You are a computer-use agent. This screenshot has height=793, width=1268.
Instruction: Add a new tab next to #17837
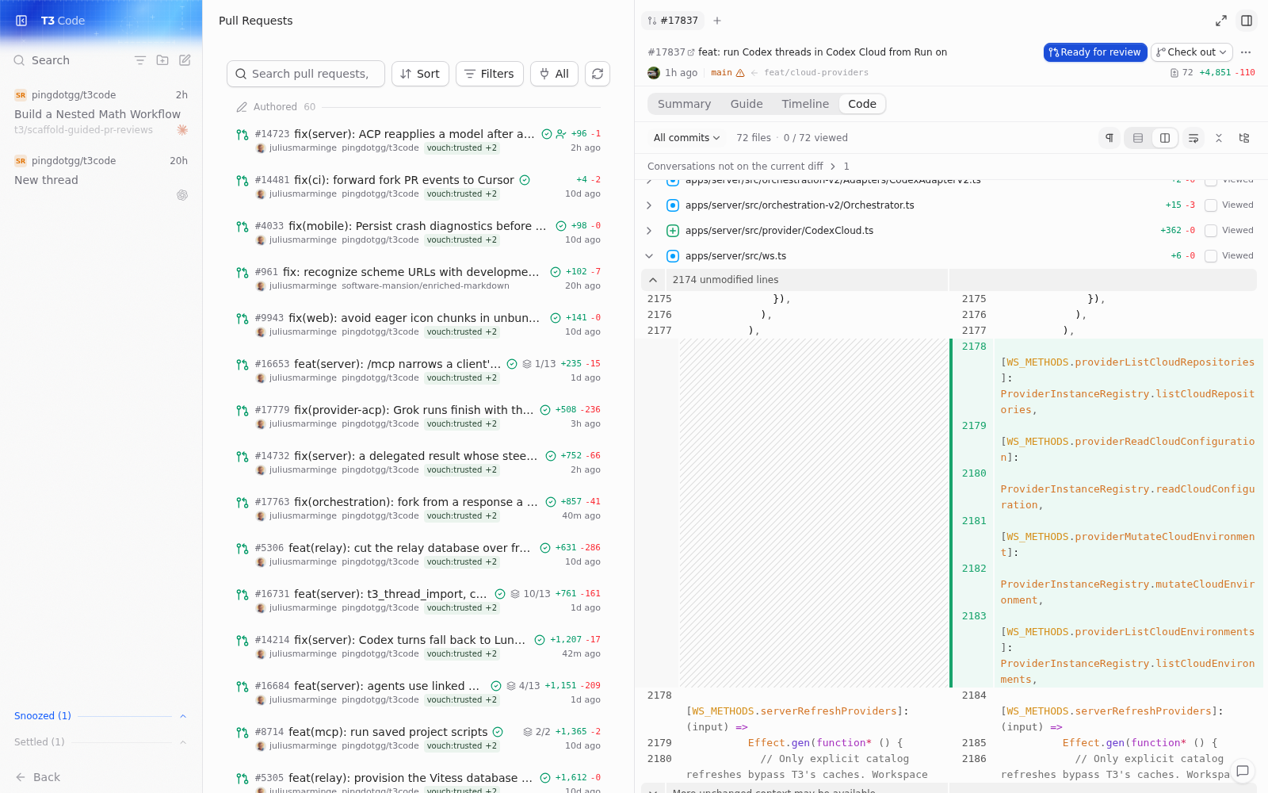tap(717, 21)
